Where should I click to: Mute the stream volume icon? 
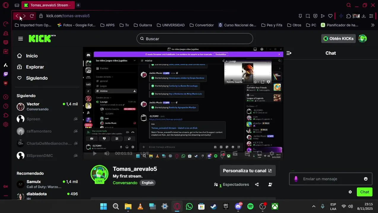point(107,154)
